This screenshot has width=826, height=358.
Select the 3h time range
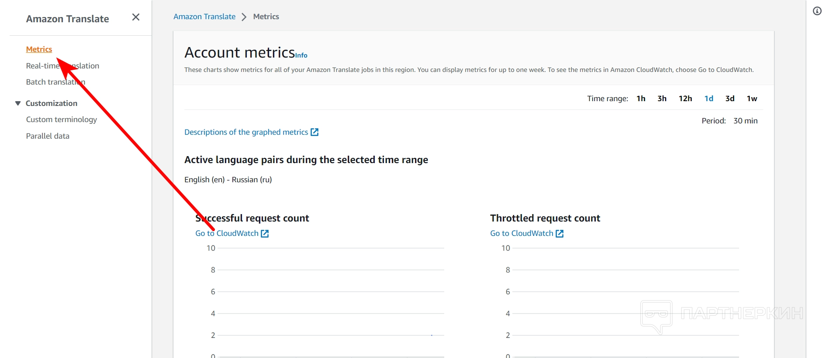pyautogui.click(x=662, y=99)
